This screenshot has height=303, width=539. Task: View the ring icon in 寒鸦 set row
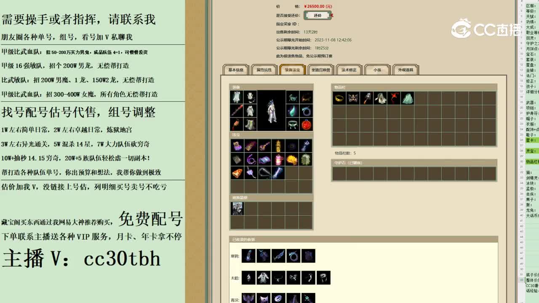click(293, 256)
